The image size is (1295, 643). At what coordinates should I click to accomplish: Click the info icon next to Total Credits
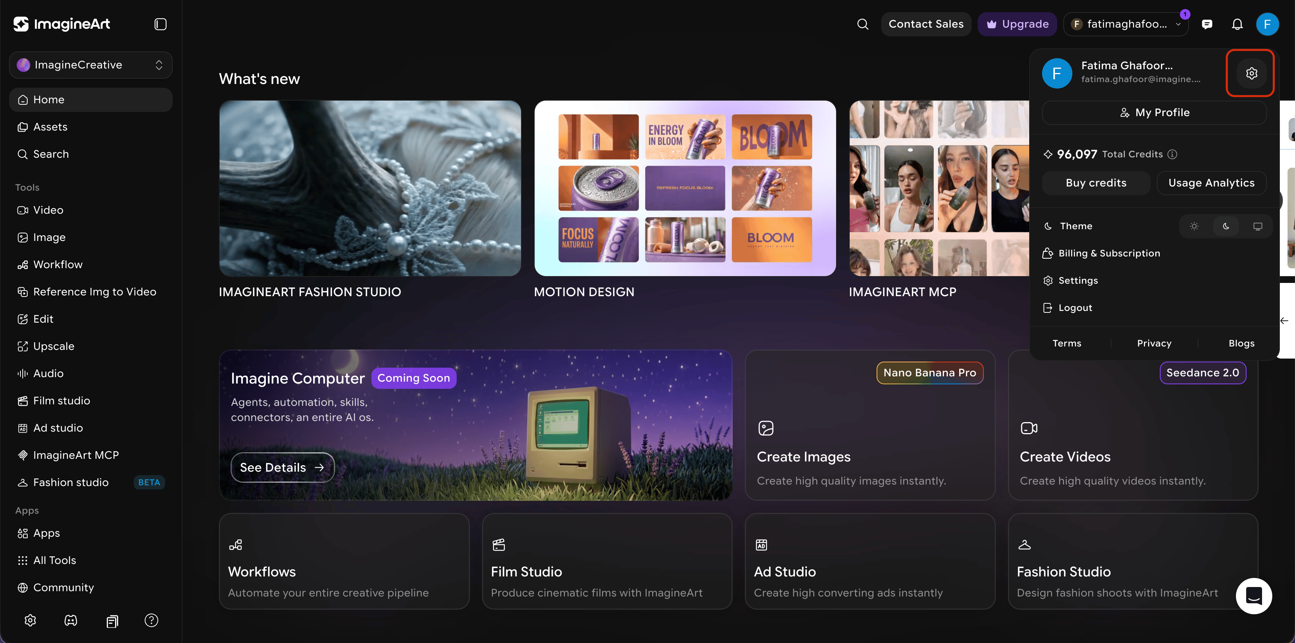coord(1172,154)
